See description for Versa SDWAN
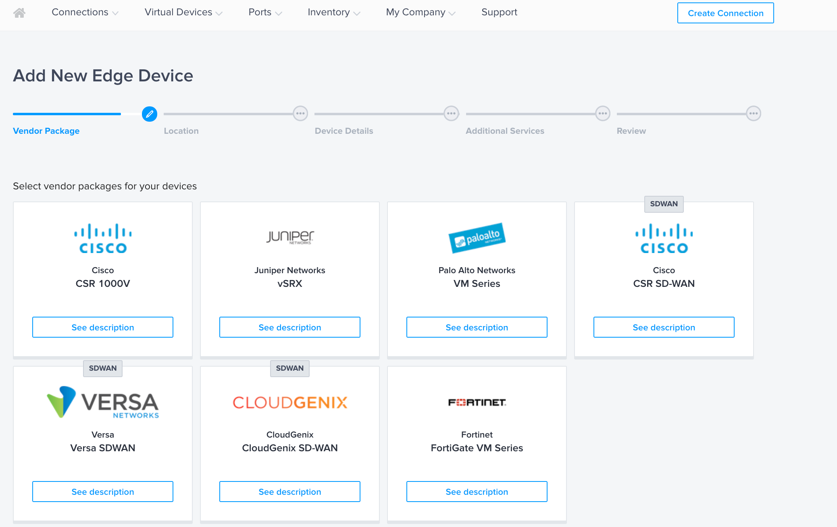The height and width of the screenshot is (527, 837). 103,492
